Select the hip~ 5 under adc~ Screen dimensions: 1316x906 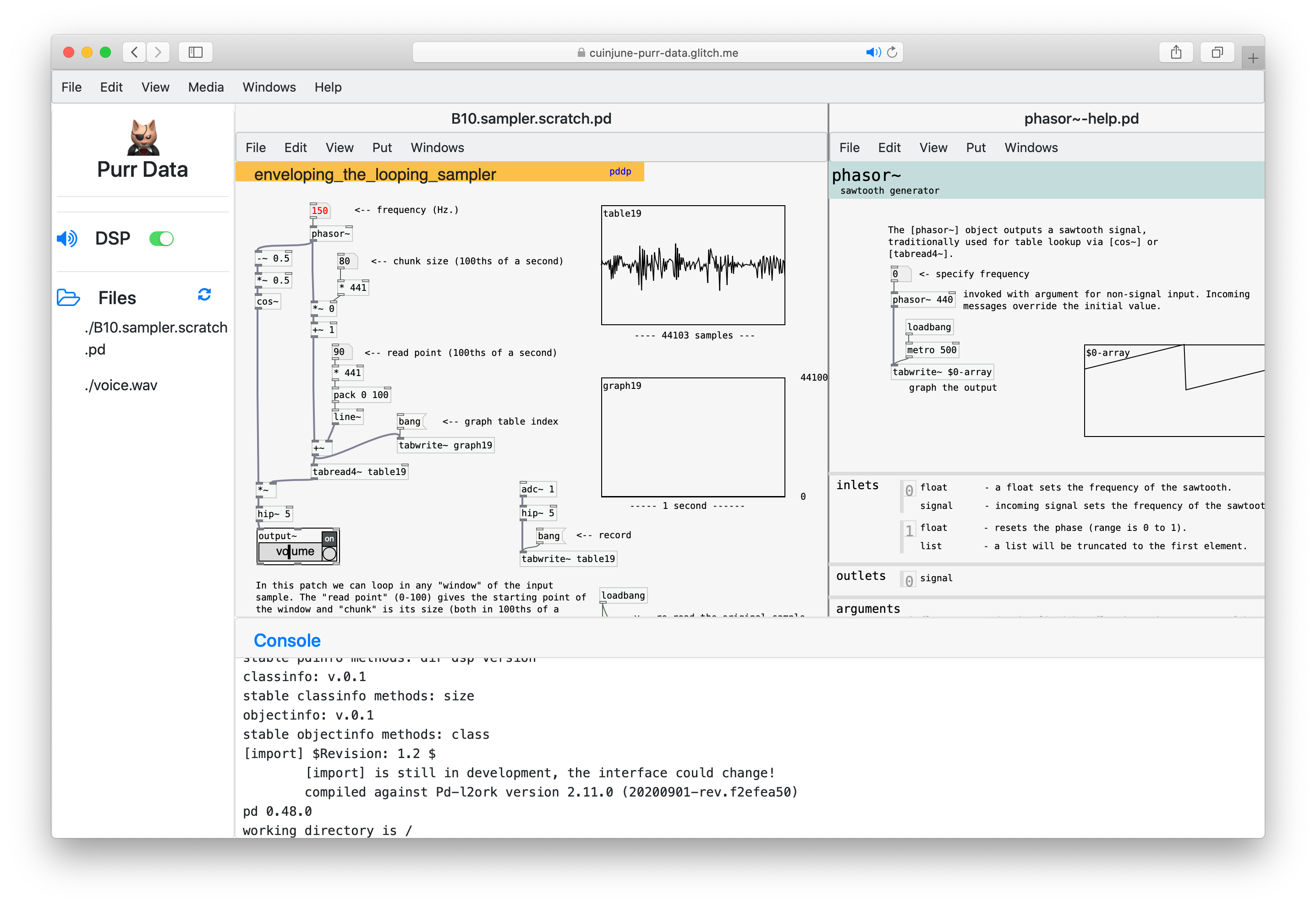tap(538, 513)
